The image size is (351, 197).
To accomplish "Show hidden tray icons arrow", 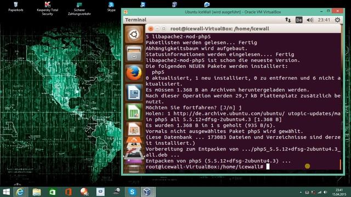I will tap(301, 192).
